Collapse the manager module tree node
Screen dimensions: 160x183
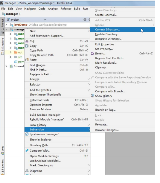(6, 29)
